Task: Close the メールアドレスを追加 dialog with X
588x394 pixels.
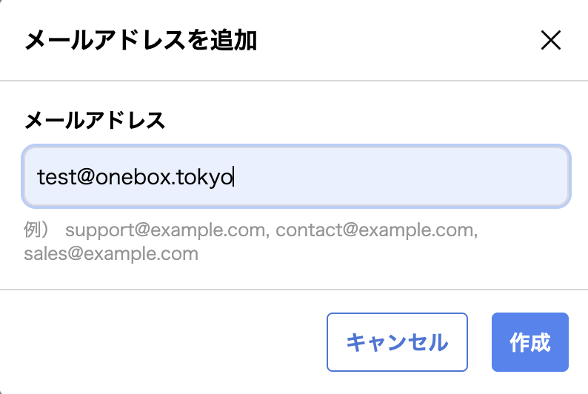Action: (551, 40)
